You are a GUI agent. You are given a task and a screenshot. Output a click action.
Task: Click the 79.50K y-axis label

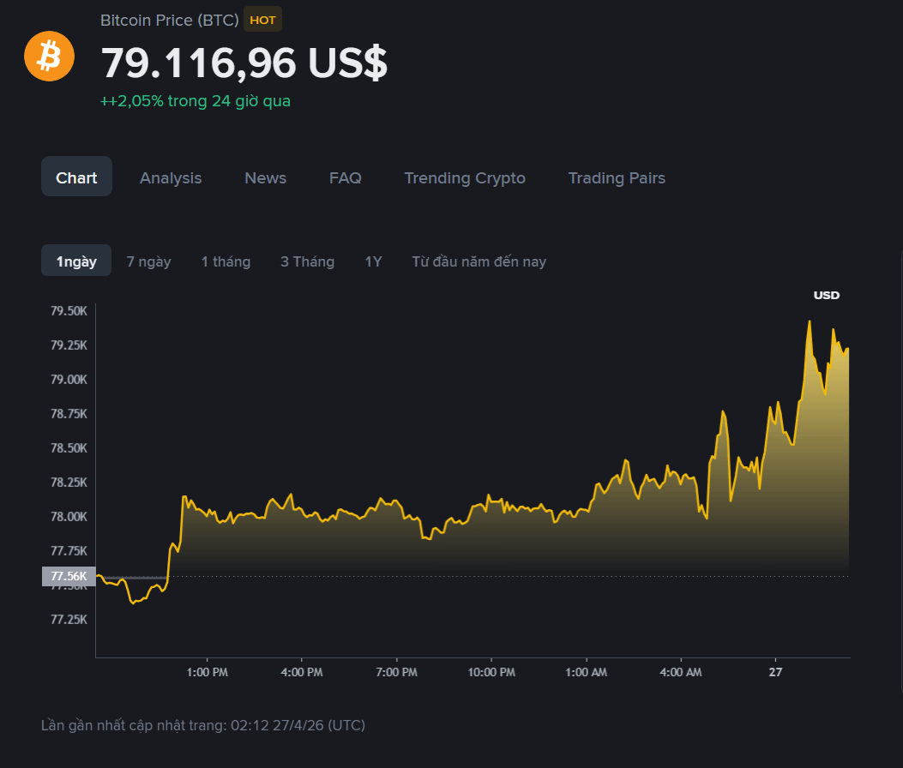pyautogui.click(x=69, y=311)
